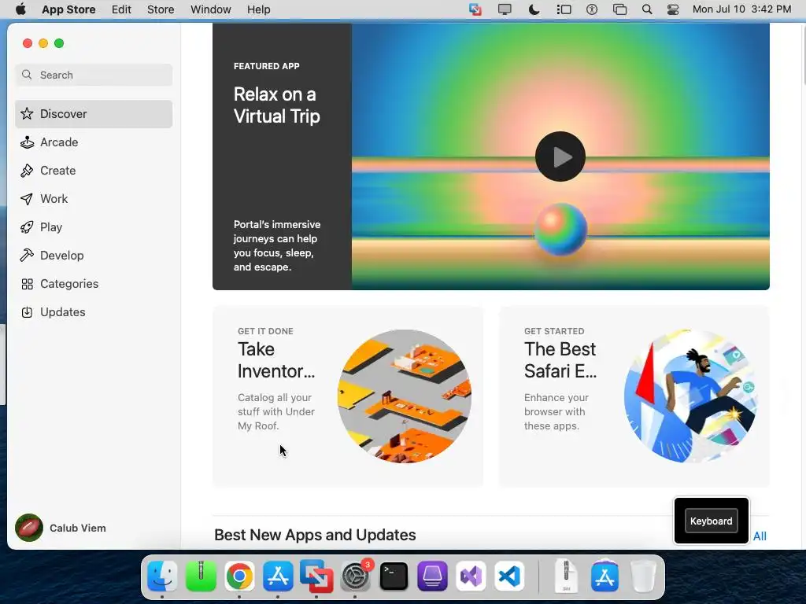Screen dimensions: 806x604
Task: Open purple Visual Studio from the Dock
Action: point(471,576)
